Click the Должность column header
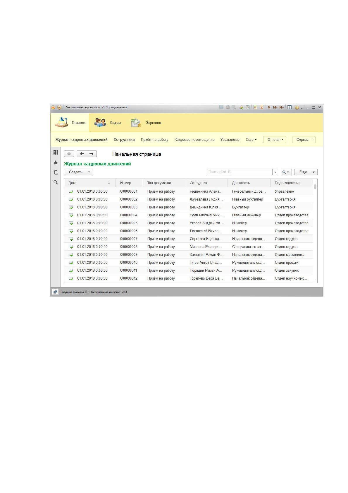 pos(249,183)
